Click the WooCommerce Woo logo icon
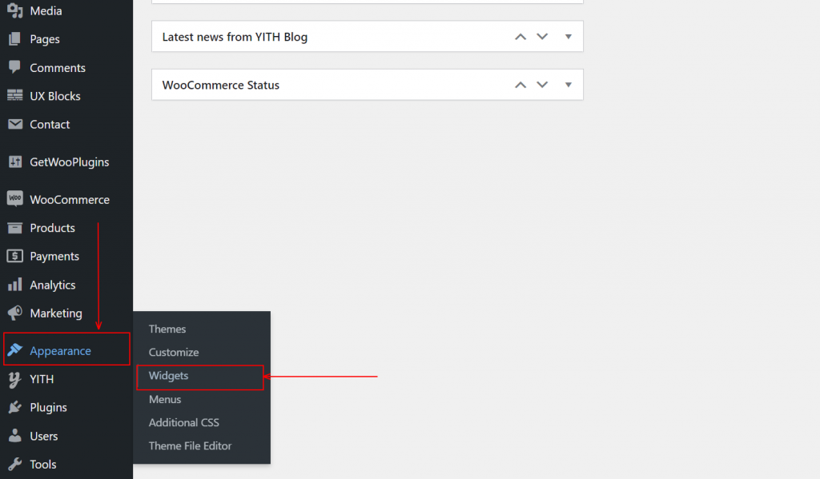Screen dimensions: 820x479 click(x=14, y=198)
